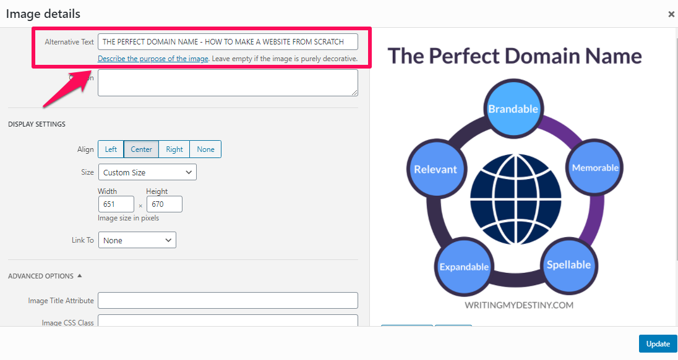The width and height of the screenshot is (678, 360).
Task: Close the Image details dialog
Action: tap(671, 14)
